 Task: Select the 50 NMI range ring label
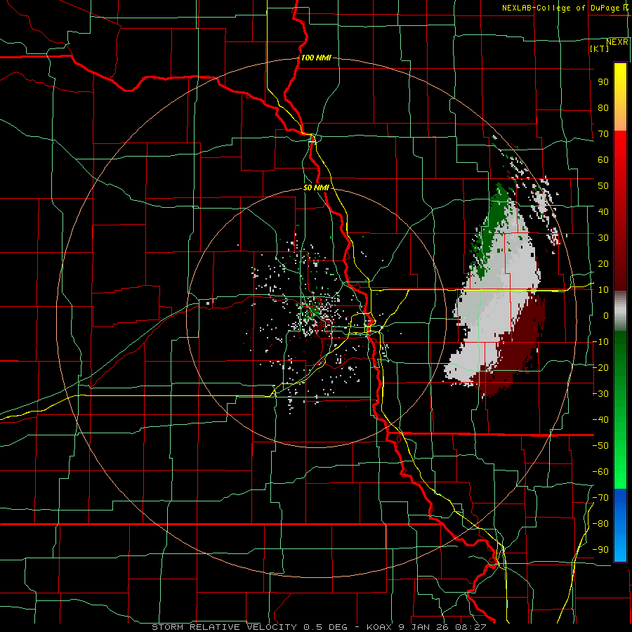[316, 187]
